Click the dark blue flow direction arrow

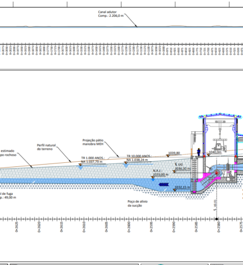tap(164, 184)
